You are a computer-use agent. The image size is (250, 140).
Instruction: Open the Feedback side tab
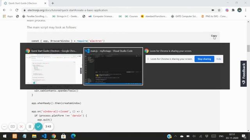pyautogui.click(x=243, y=73)
